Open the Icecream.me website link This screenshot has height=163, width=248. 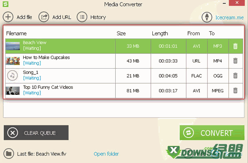[230, 18]
